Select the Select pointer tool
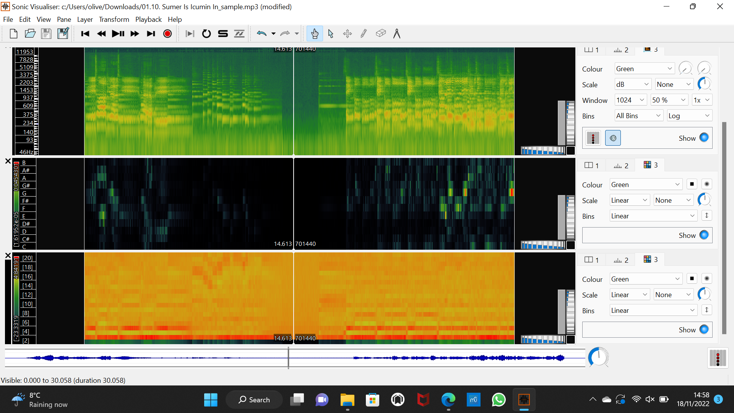Image resolution: width=734 pixels, height=413 pixels. point(331,34)
